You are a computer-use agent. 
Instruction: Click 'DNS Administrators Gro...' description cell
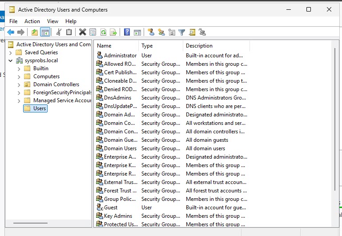(216, 98)
